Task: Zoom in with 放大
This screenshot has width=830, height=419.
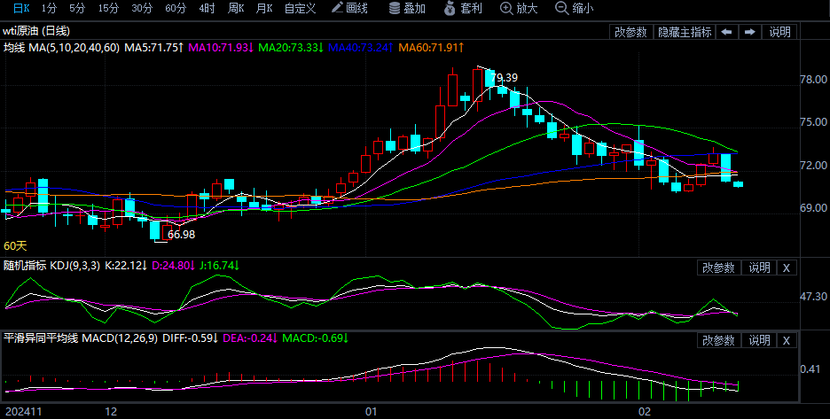Action: pos(519,8)
